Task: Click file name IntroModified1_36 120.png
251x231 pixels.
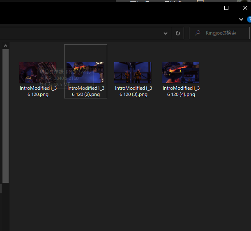Action: [x=38, y=91]
